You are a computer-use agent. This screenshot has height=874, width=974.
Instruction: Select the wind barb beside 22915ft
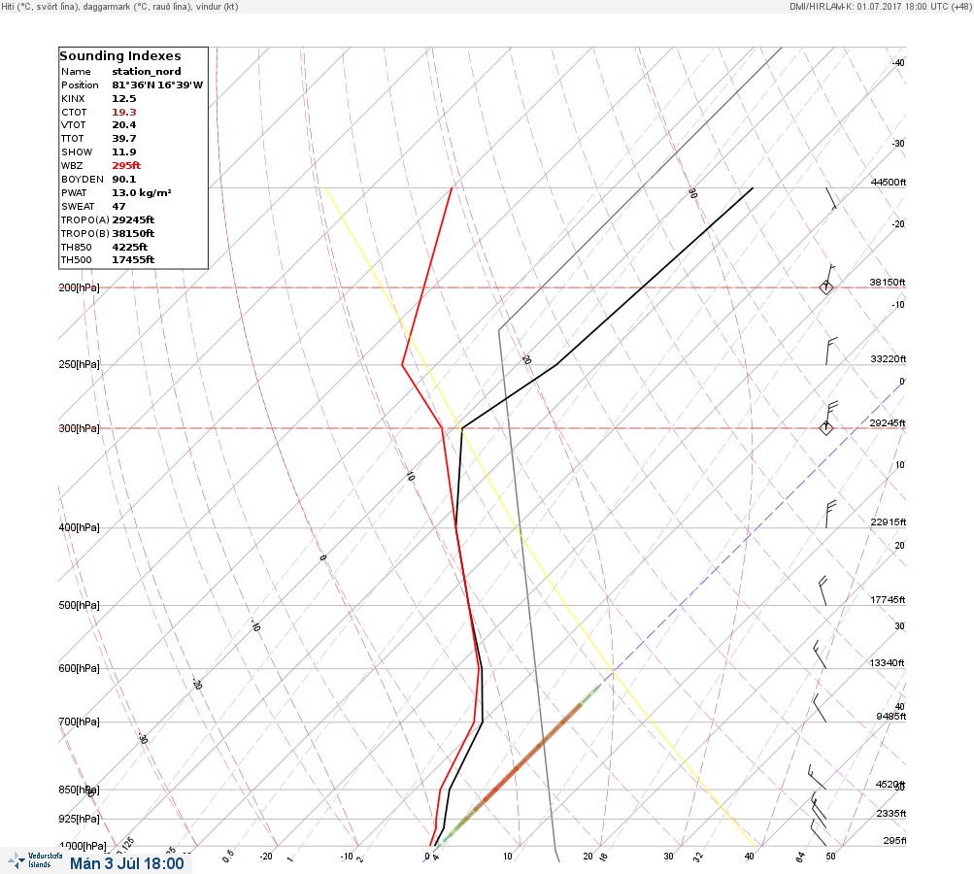[831, 515]
